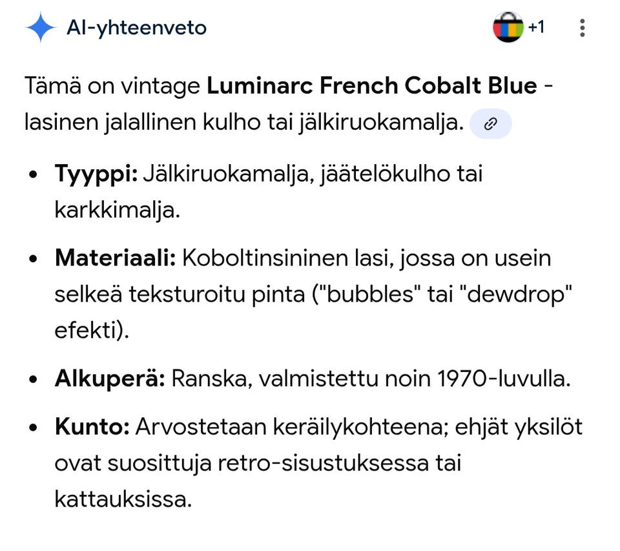Viewport: 620px width, 551px height.
Task: Click the Kunto bullet heading
Action: [91, 426]
